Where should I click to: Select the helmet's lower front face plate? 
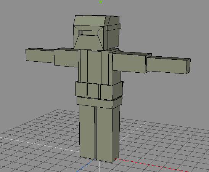[x=88, y=43]
